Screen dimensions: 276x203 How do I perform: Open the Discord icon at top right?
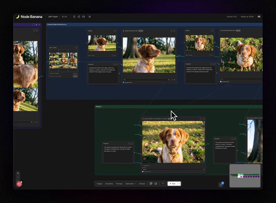[259, 17]
